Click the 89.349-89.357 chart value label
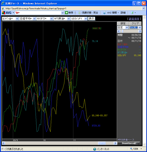The width and height of the screenshot is (147, 152). [100, 116]
